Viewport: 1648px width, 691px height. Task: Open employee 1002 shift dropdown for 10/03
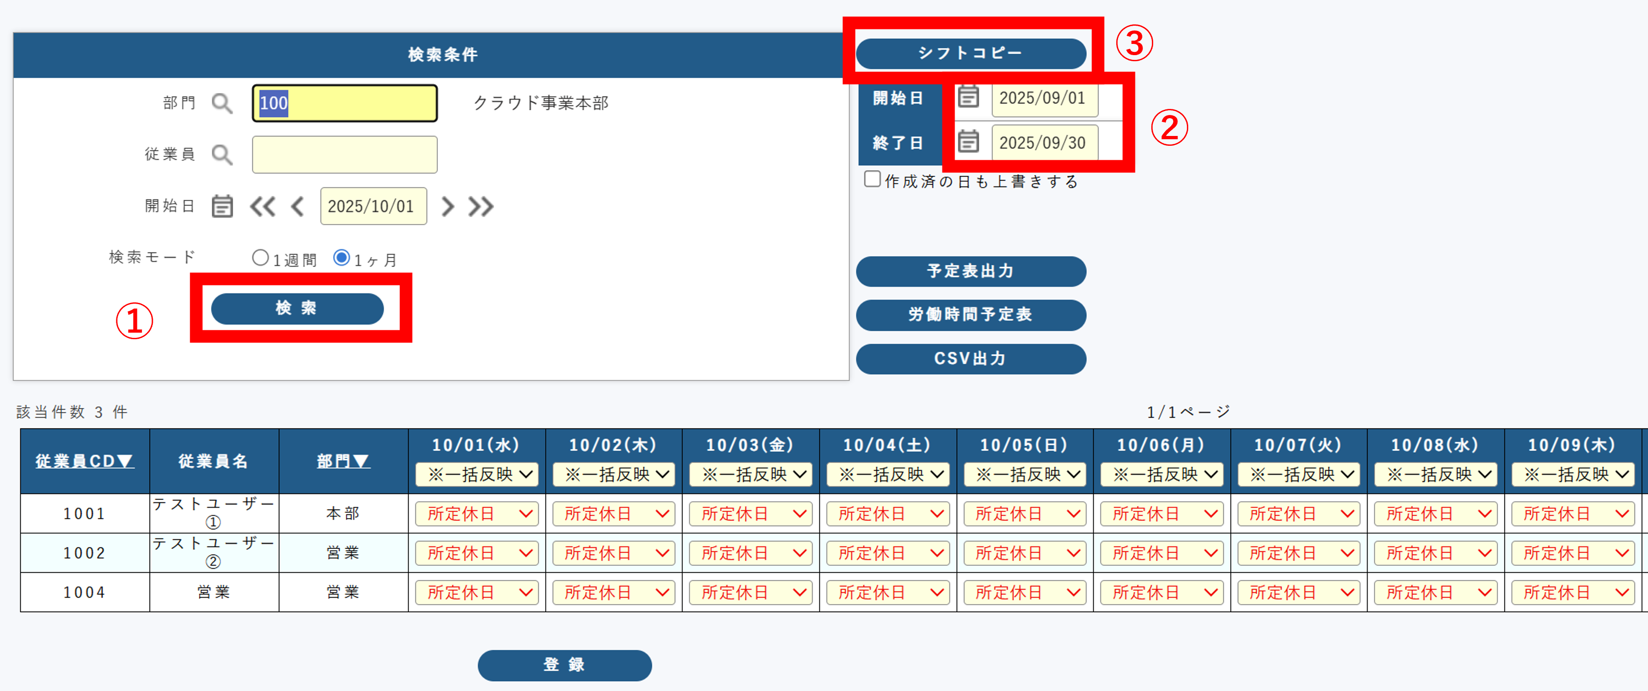point(750,554)
